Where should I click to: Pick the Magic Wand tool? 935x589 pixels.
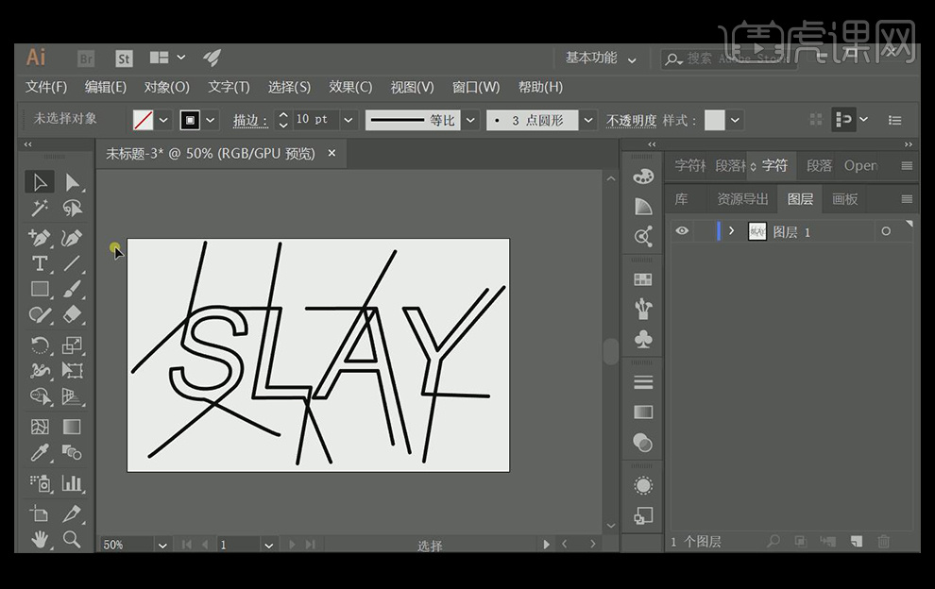coord(40,208)
